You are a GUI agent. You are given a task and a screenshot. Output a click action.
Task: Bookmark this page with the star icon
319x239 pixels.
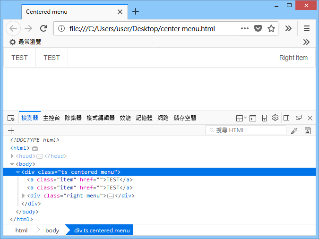[x=271, y=28]
